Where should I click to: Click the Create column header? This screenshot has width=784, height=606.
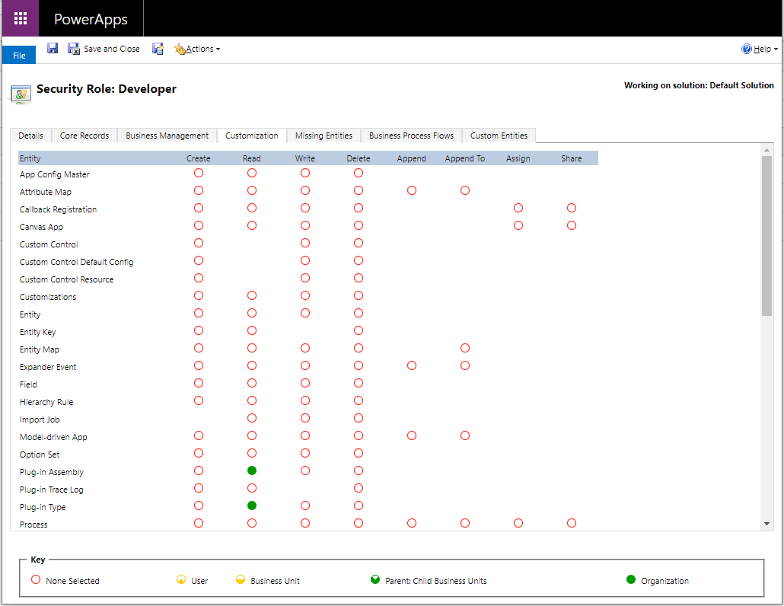pos(199,158)
